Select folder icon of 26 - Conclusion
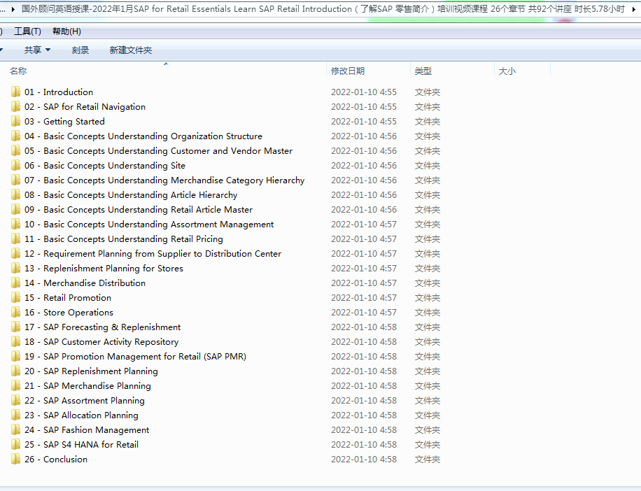Viewport: 641px width, 491px height. pos(15,459)
